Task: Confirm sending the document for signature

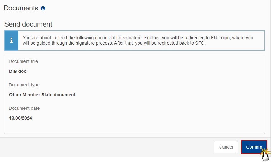Action: tap(254, 147)
